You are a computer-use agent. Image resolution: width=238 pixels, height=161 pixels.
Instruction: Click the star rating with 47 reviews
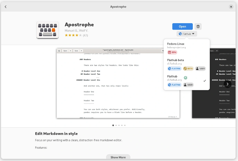[76, 35]
